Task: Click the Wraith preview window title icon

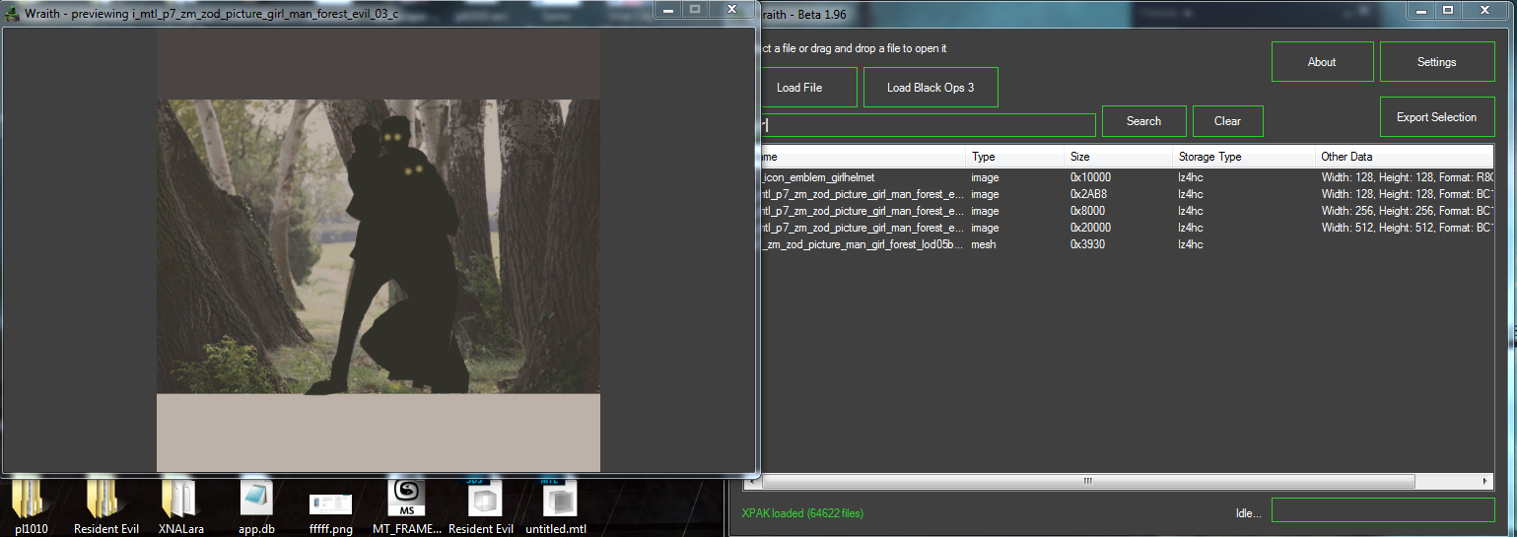Action: point(12,14)
